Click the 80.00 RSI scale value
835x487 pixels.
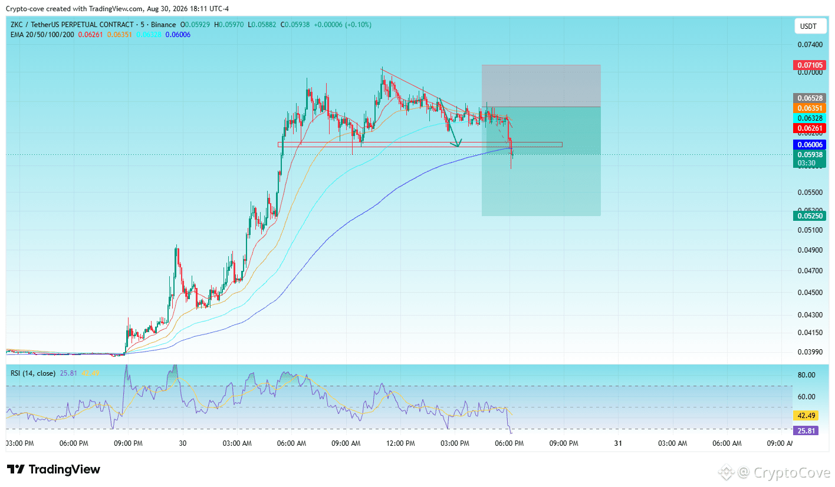coord(807,375)
